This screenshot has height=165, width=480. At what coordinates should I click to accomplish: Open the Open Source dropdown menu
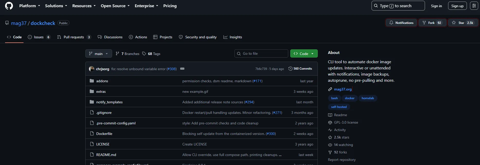(115, 6)
